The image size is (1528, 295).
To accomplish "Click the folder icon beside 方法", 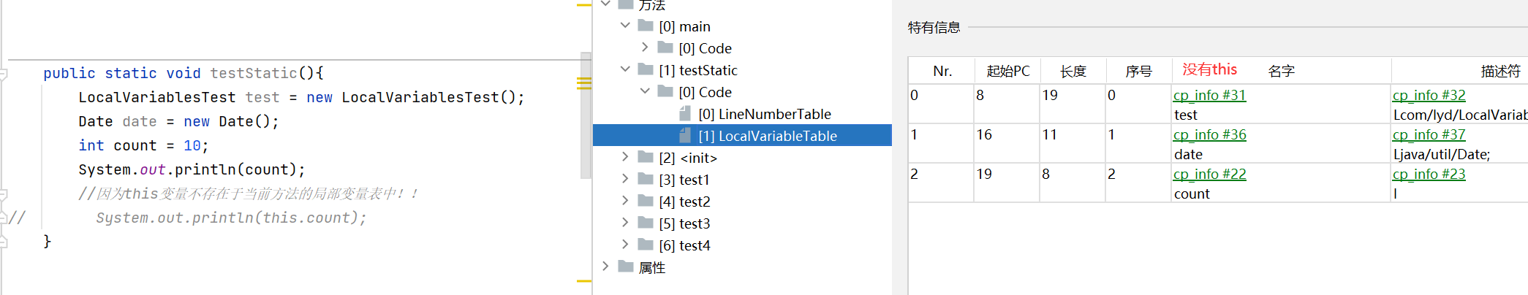I will (x=626, y=4).
